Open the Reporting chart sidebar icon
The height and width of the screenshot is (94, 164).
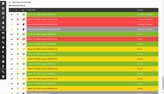3,13
